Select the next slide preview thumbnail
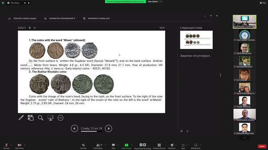 pos(196,40)
